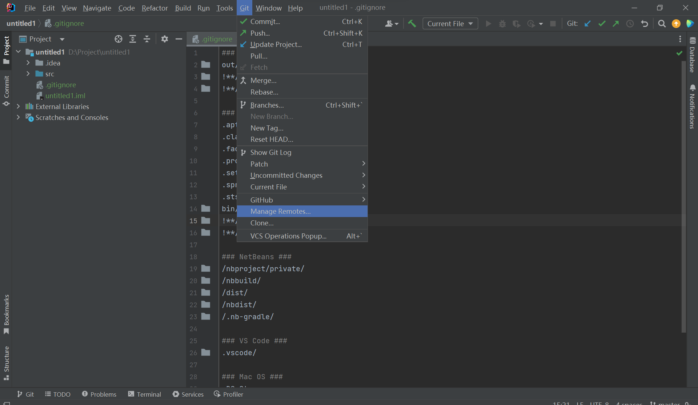Click the build hammer icon
Image resolution: width=698 pixels, height=405 pixels.
[412, 24]
